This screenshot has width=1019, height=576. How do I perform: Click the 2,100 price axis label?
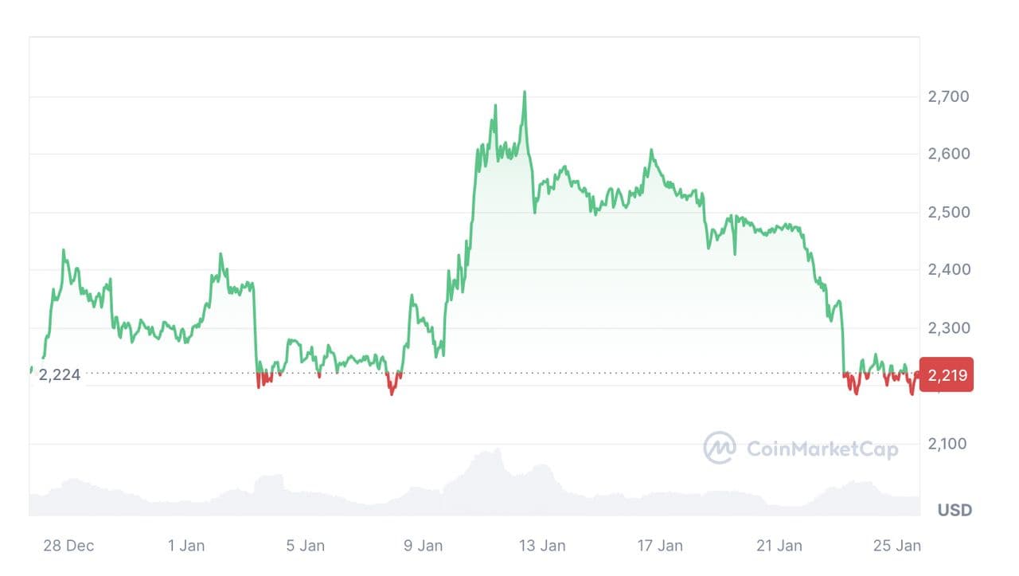coord(948,443)
